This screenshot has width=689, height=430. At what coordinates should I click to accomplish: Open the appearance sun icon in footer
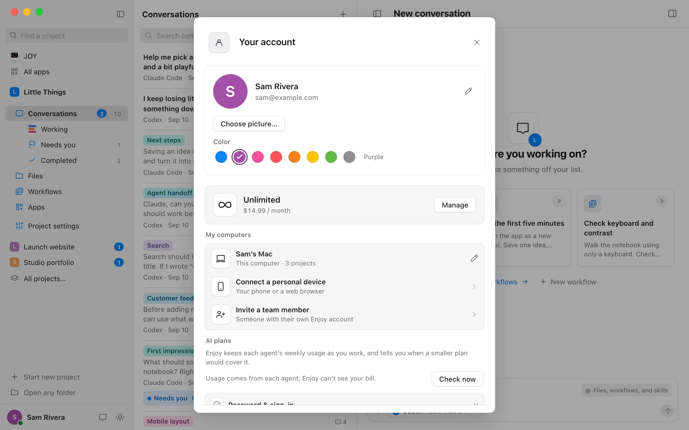pos(120,417)
